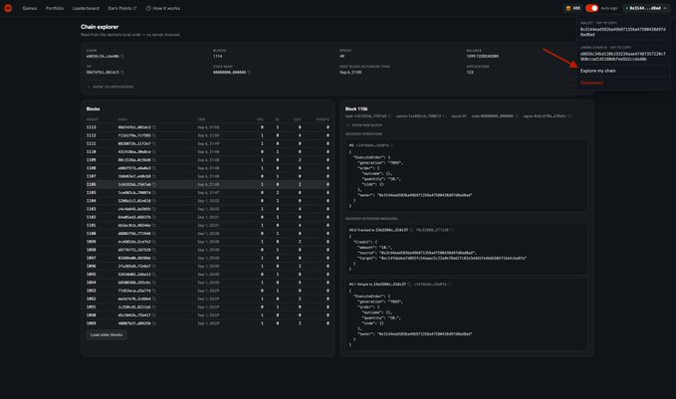Viewport: 676px width, 399px height.
Task: Toggle the Auto-sign switch
Action: tap(592, 8)
